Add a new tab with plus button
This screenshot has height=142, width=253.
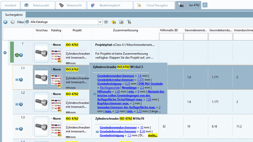pos(205,5)
